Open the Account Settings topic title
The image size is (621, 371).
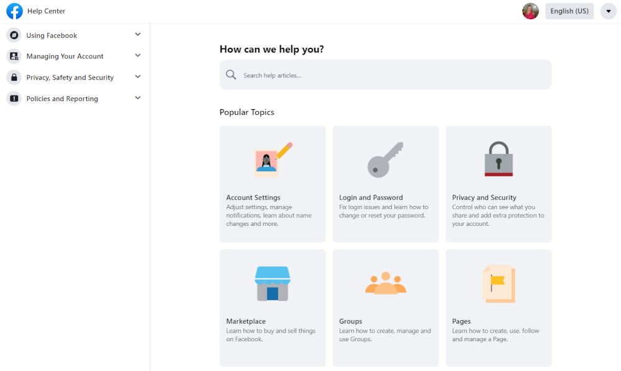tap(253, 197)
